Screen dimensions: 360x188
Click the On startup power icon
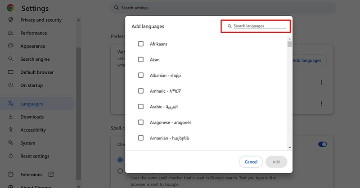[10, 85]
